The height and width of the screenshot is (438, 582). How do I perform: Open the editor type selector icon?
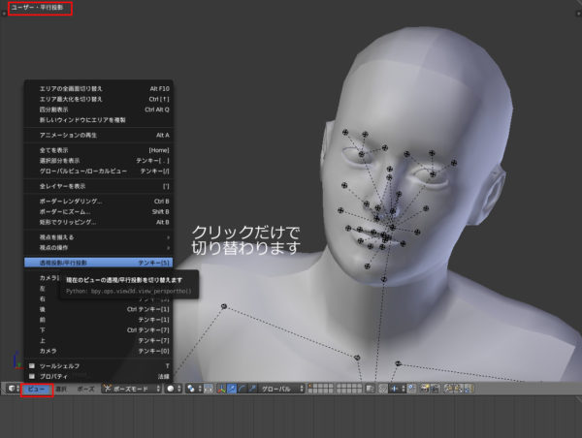[x=11, y=388]
